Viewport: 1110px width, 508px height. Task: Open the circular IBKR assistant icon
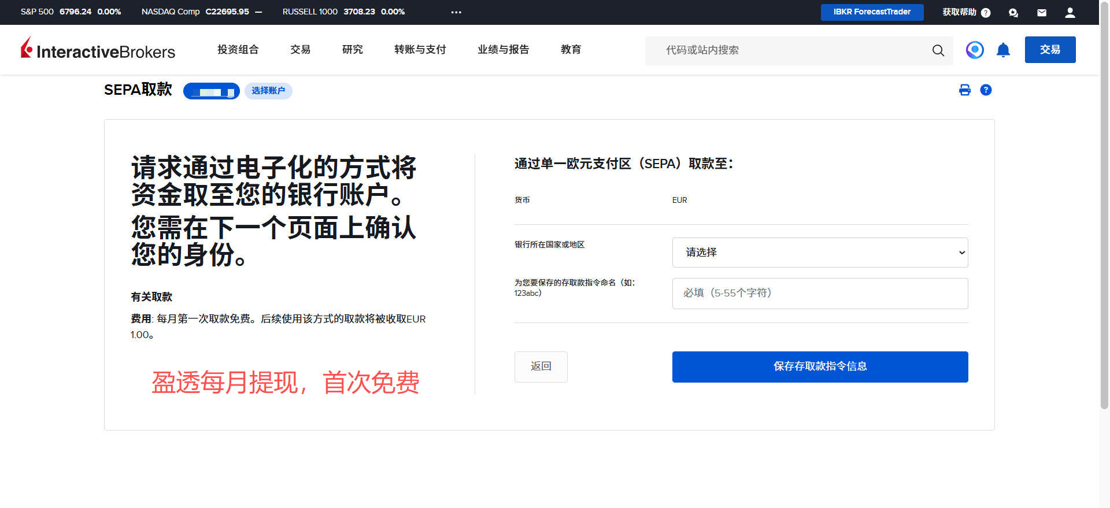975,50
